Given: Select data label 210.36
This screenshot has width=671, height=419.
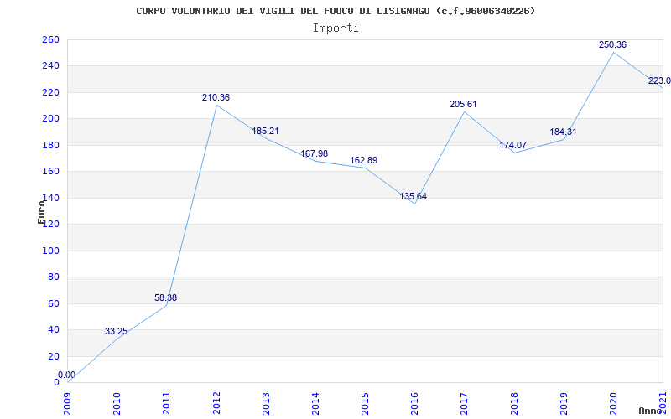Looking at the screenshot, I should [216, 97].
